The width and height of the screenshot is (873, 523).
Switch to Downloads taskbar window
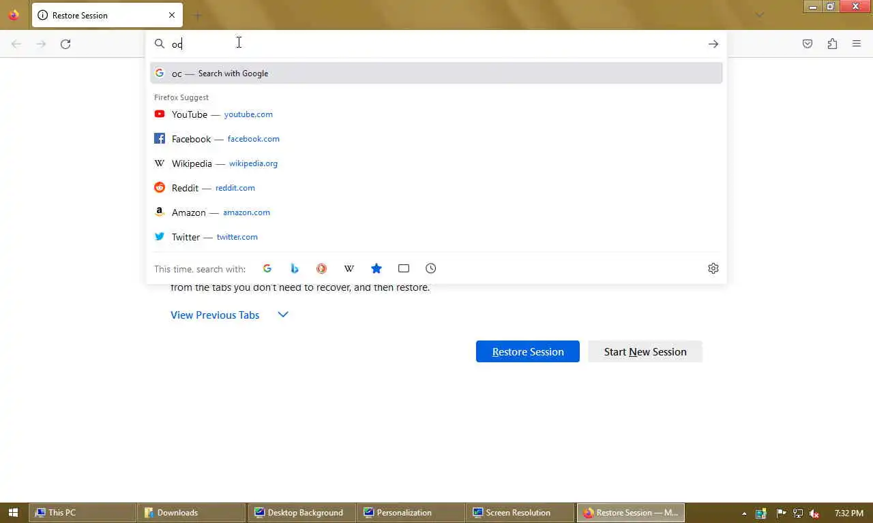[x=191, y=513]
